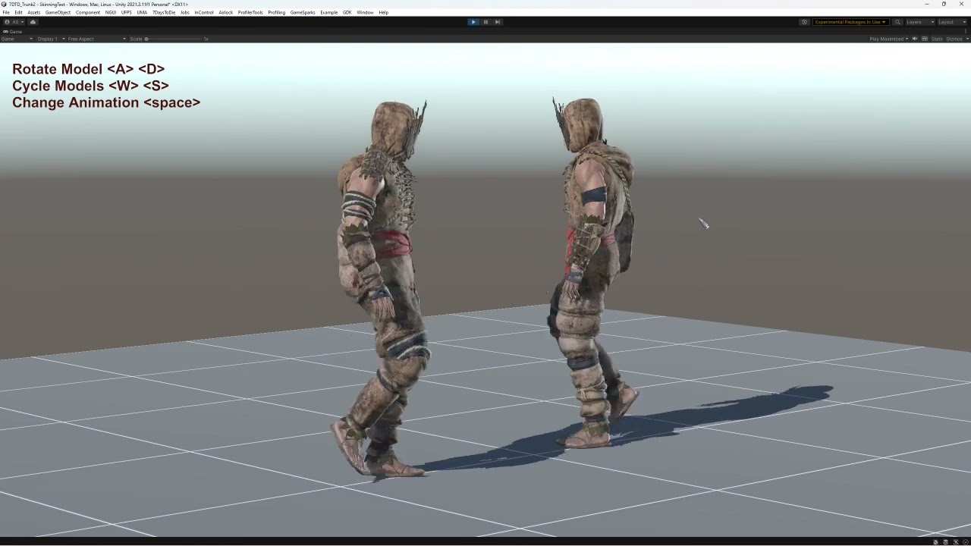Open the Airlock menu
The image size is (971, 546).
[225, 13]
